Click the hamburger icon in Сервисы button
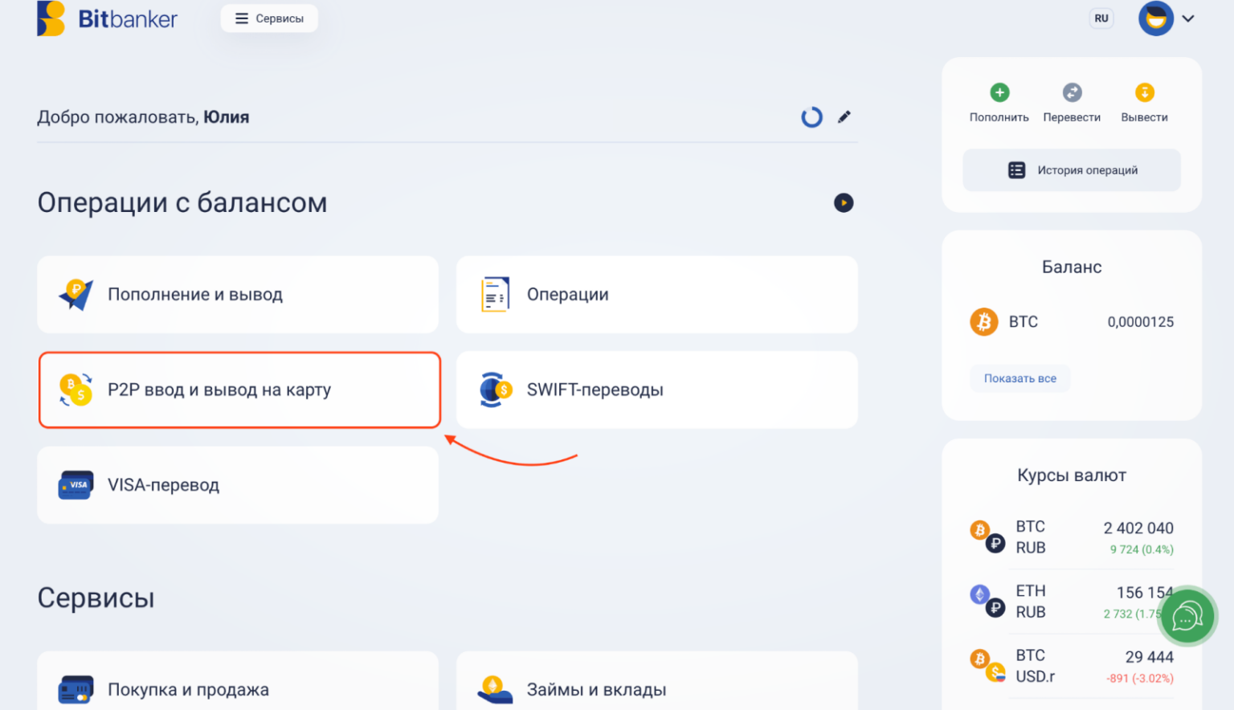Viewport: 1234px width, 710px height. [242, 18]
